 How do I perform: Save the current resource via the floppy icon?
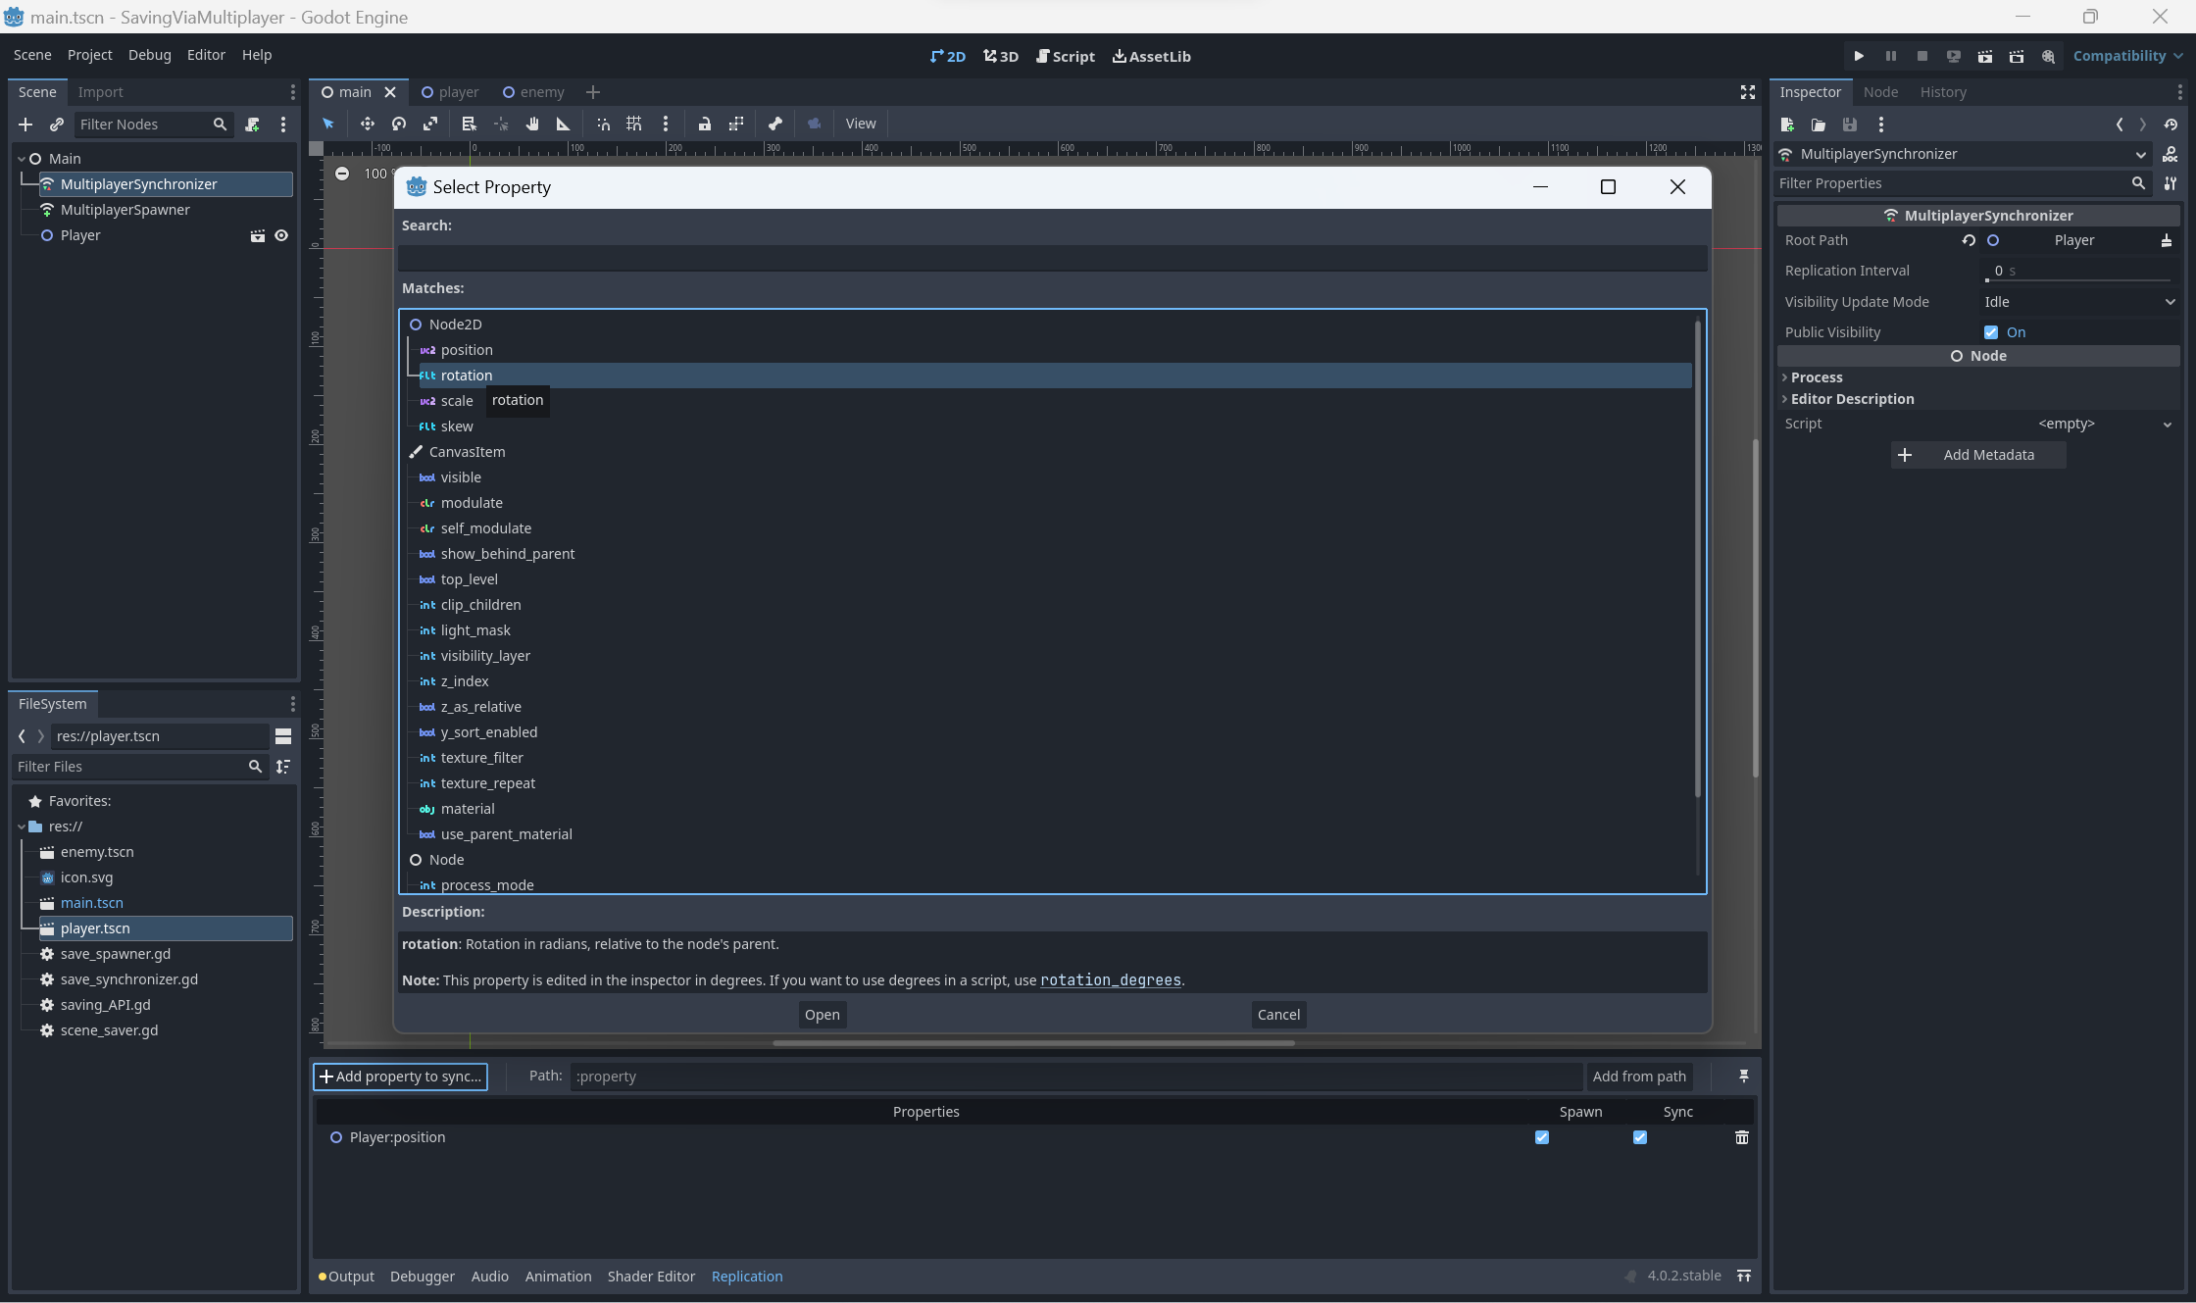[1850, 125]
